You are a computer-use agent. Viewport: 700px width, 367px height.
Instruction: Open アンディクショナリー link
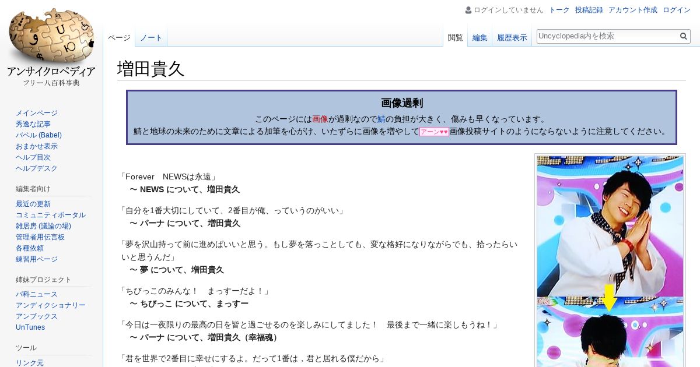pos(51,305)
